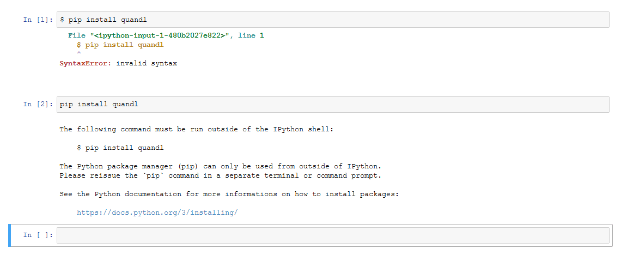
Task: Click the first cell's "$ pip install quandl" input
Action: 332,20
